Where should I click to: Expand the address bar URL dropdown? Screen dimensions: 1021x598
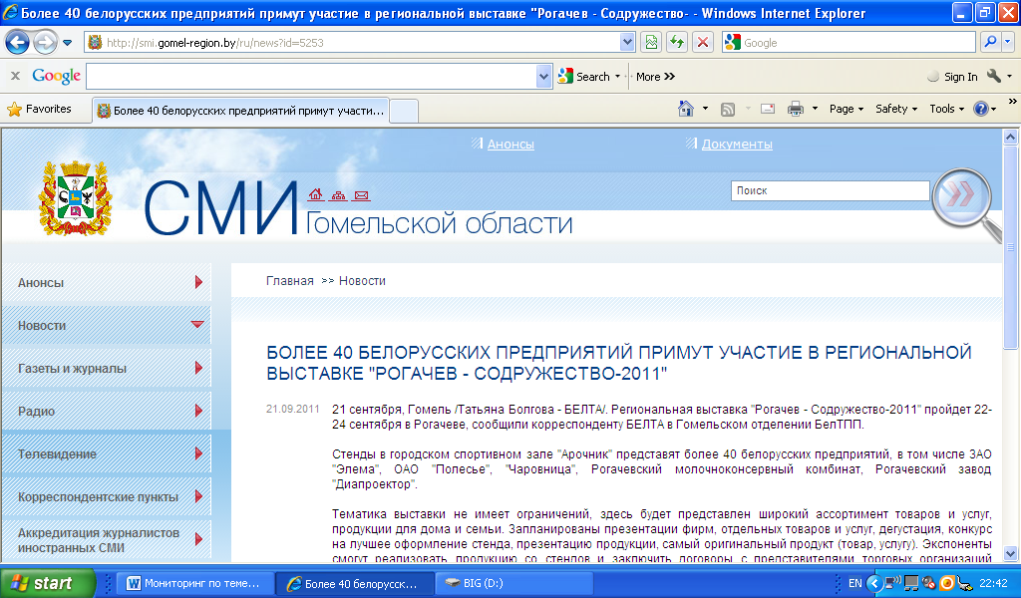point(627,43)
